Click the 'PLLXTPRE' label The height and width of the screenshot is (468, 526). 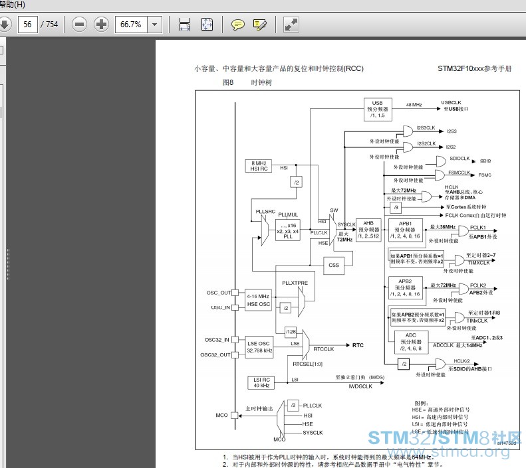point(295,283)
